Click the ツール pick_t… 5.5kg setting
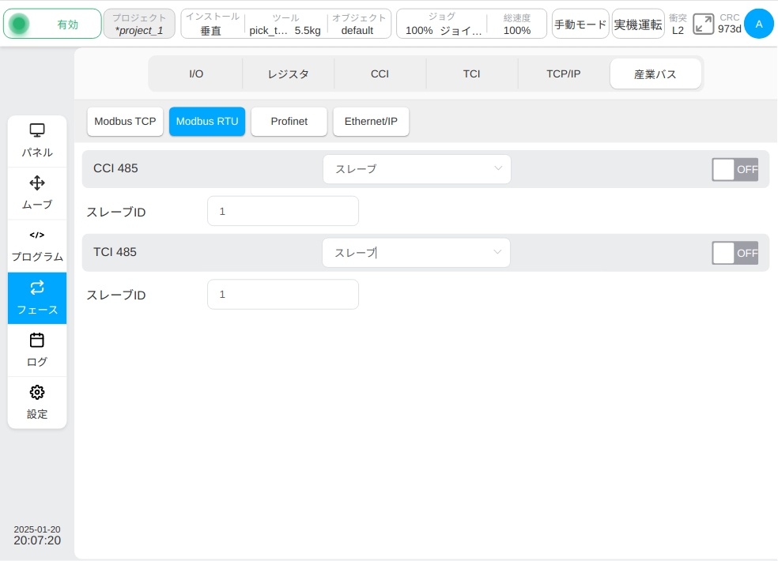778x561 pixels. pos(285,24)
